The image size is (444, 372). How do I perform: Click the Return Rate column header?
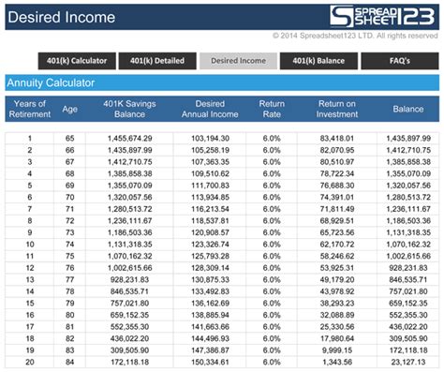[x=272, y=109]
